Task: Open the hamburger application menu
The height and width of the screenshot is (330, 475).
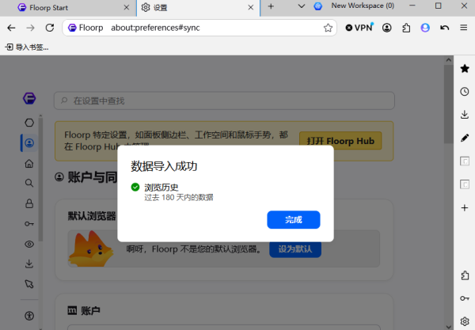Action: tap(463, 28)
